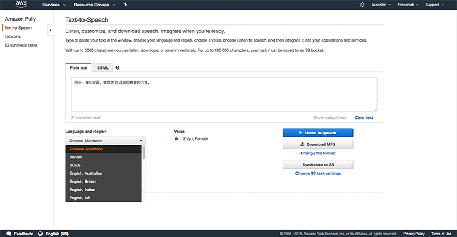Screen dimensions: 457x237
Task: Expand the Resource Groups menu
Action: coord(98,5)
